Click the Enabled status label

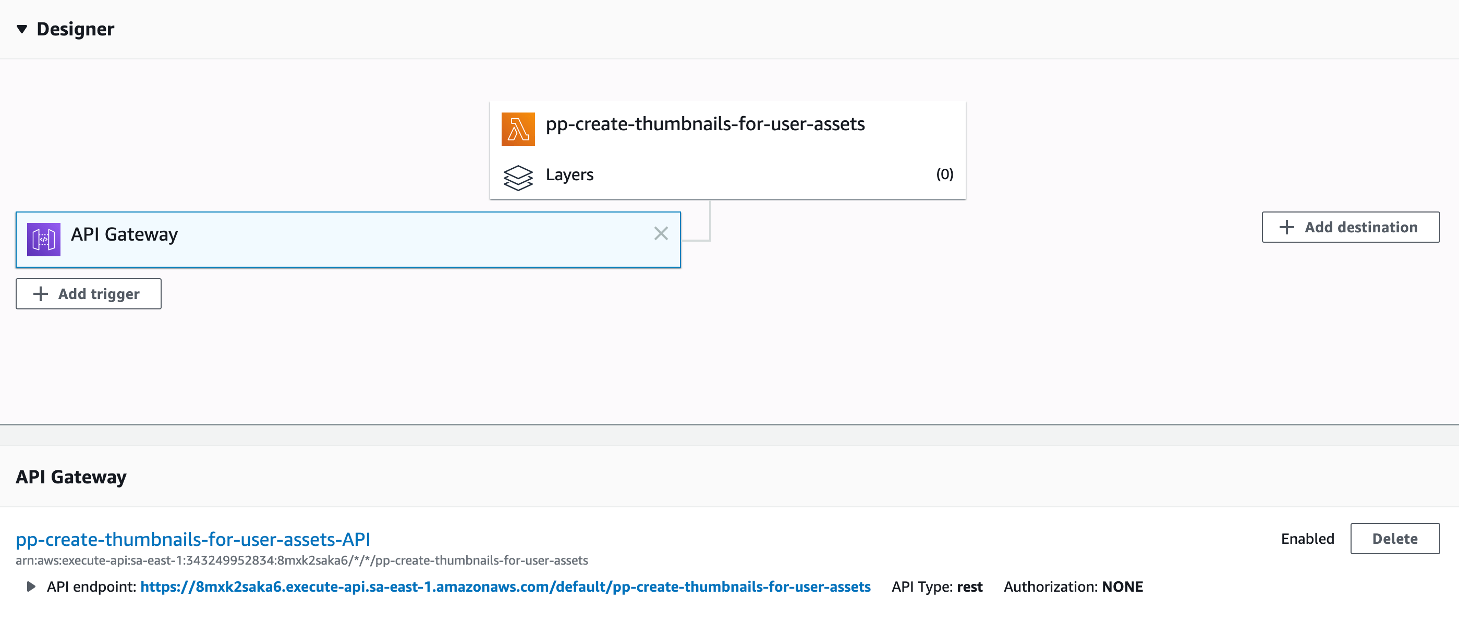click(1307, 538)
